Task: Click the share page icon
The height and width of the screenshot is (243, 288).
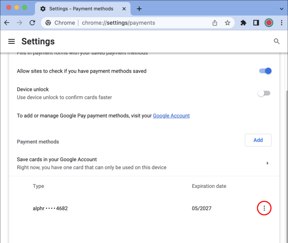Action: tap(215, 23)
